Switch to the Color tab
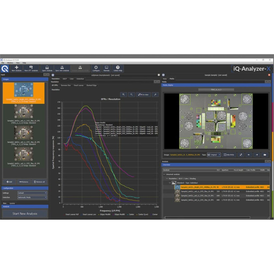Screen dimensions: 274x274 (x=72, y=79)
